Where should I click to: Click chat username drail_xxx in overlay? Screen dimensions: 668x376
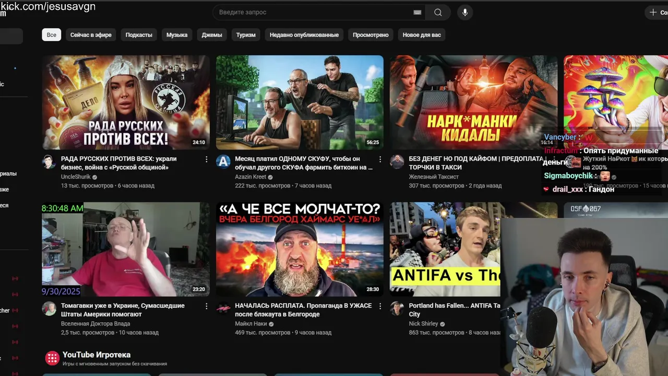pyautogui.click(x=567, y=189)
